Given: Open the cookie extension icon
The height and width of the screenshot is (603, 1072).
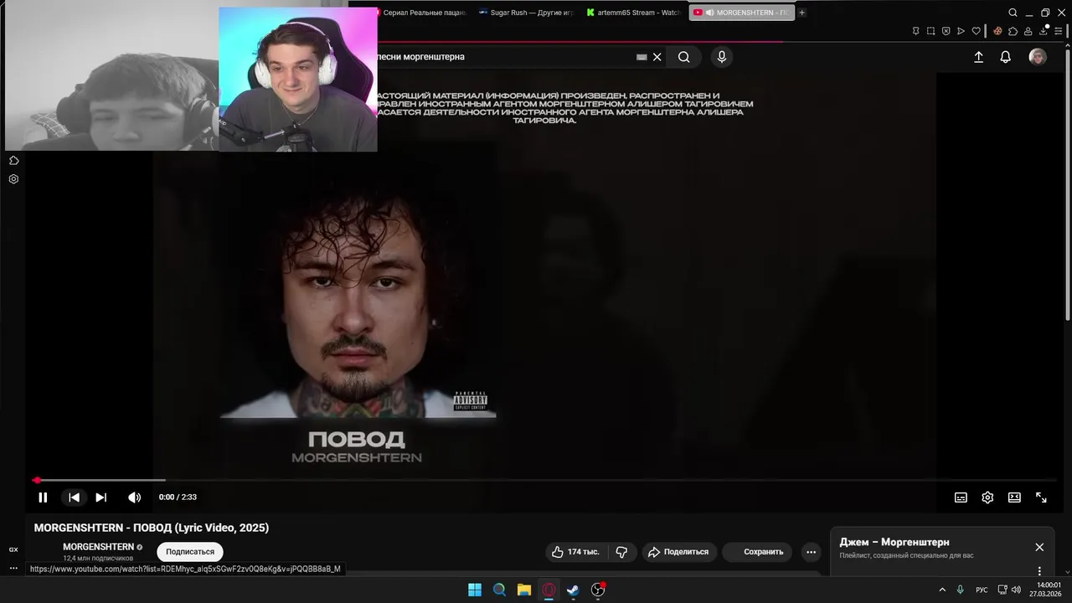Looking at the screenshot, I should tap(997, 31).
